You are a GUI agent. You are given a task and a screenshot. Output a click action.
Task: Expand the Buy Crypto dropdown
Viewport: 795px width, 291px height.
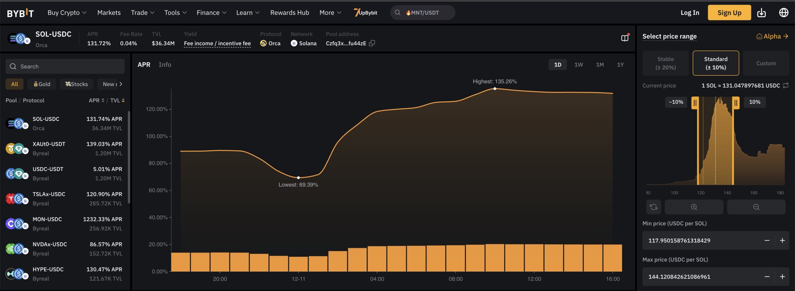pyautogui.click(x=67, y=13)
